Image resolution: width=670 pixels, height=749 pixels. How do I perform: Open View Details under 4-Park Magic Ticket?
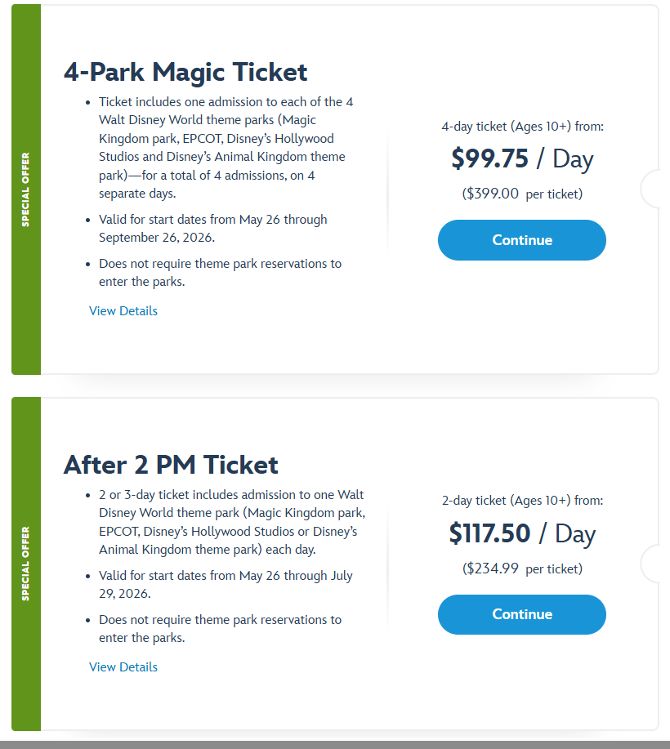click(x=123, y=311)
